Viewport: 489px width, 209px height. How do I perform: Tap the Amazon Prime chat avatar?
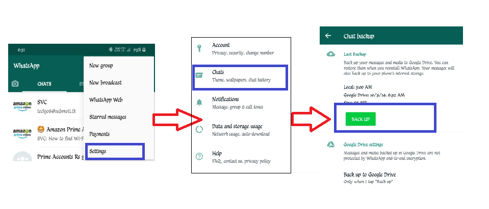pos(22,133)
